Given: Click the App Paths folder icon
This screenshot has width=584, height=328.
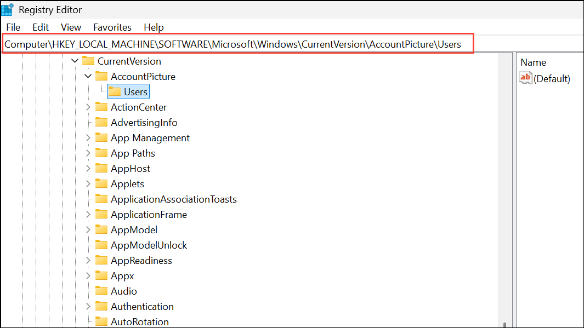Looking at the screenshot, I should (101, 153).
